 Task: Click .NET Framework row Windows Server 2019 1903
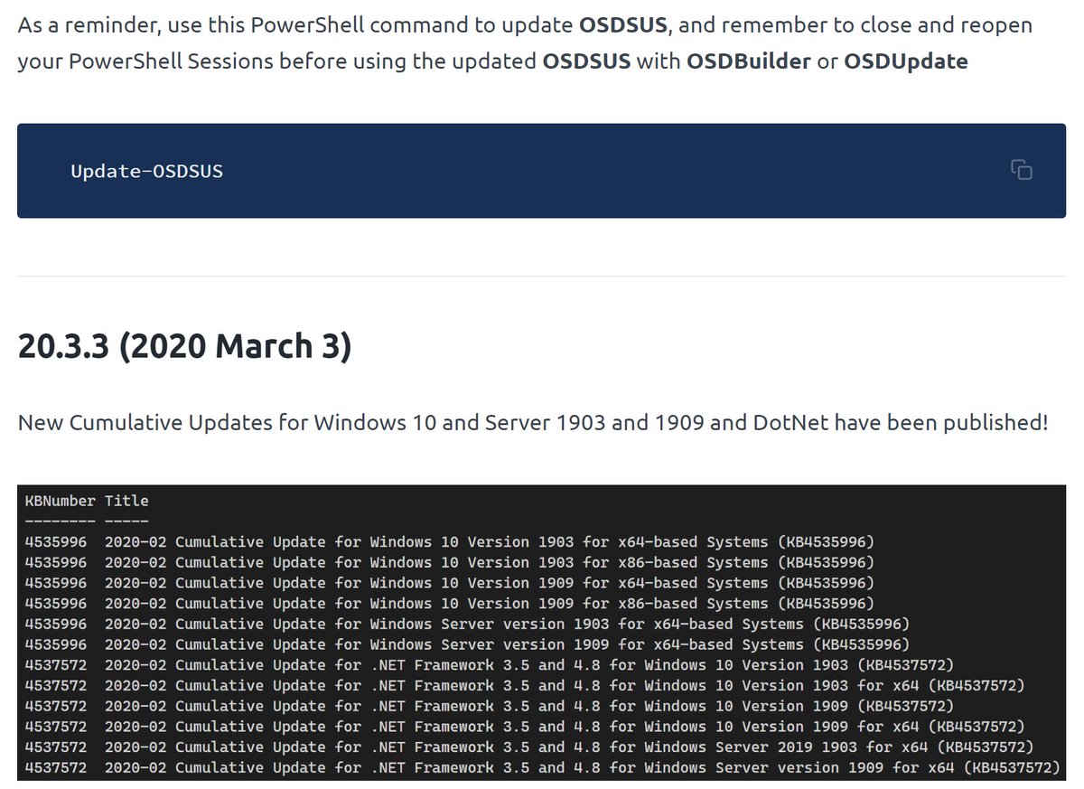point(529,747)
